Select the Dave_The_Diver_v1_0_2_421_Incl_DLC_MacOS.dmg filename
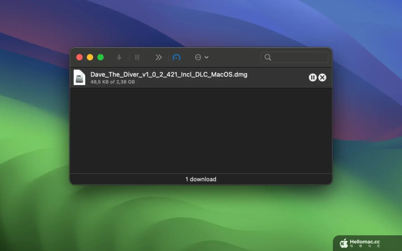This screenshot has width=402, height=251. (169, 75)
